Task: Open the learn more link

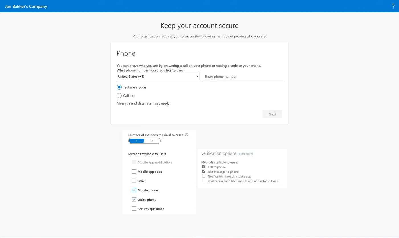Action: click(245, 154)
